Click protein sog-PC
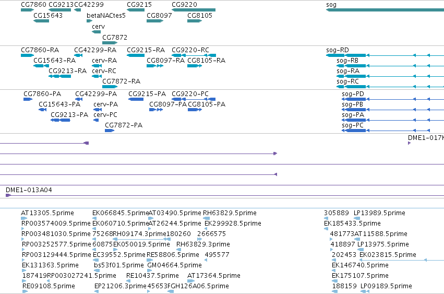Image resolution: width=444 pixels, height=294 pixels. (x=353, y=126)
